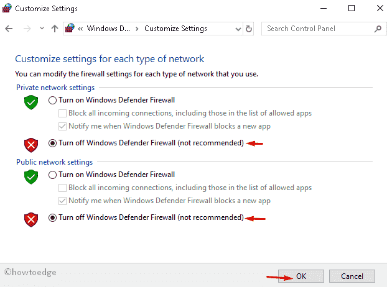The width and height of the screenshot is (387, 287).
Task: Open the address bar history dropdown
Action: [x=238, y=29]
